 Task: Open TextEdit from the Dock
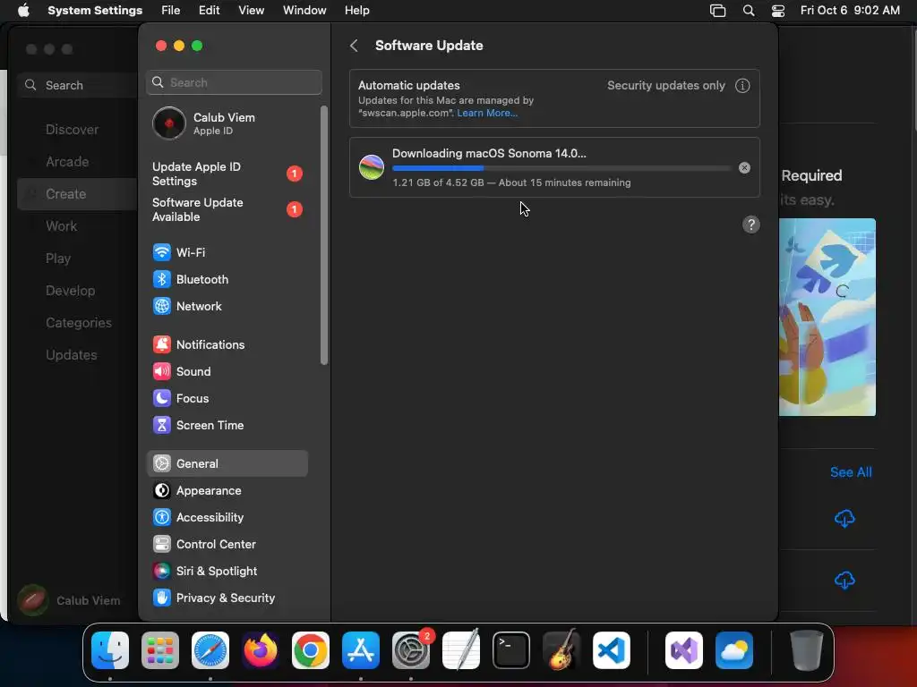click(461, 650)
